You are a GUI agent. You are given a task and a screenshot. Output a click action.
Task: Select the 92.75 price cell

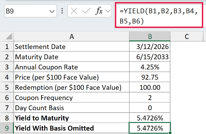[x=150, y=77]
